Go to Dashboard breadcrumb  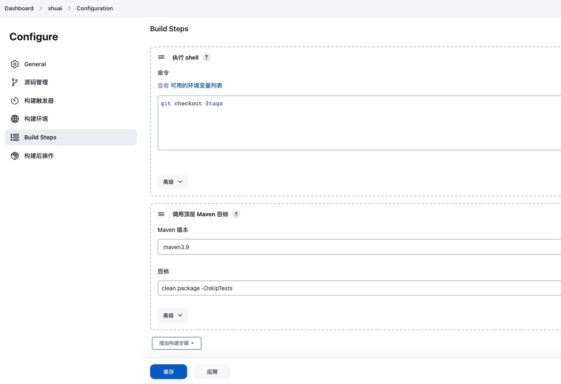coord(19,8)
